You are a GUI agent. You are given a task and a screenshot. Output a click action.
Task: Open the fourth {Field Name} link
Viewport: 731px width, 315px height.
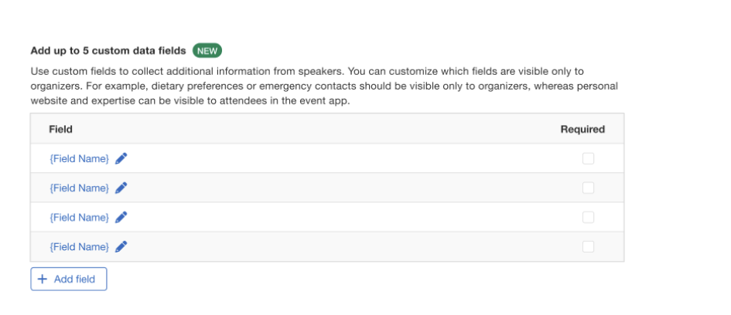tap(79, 246)
